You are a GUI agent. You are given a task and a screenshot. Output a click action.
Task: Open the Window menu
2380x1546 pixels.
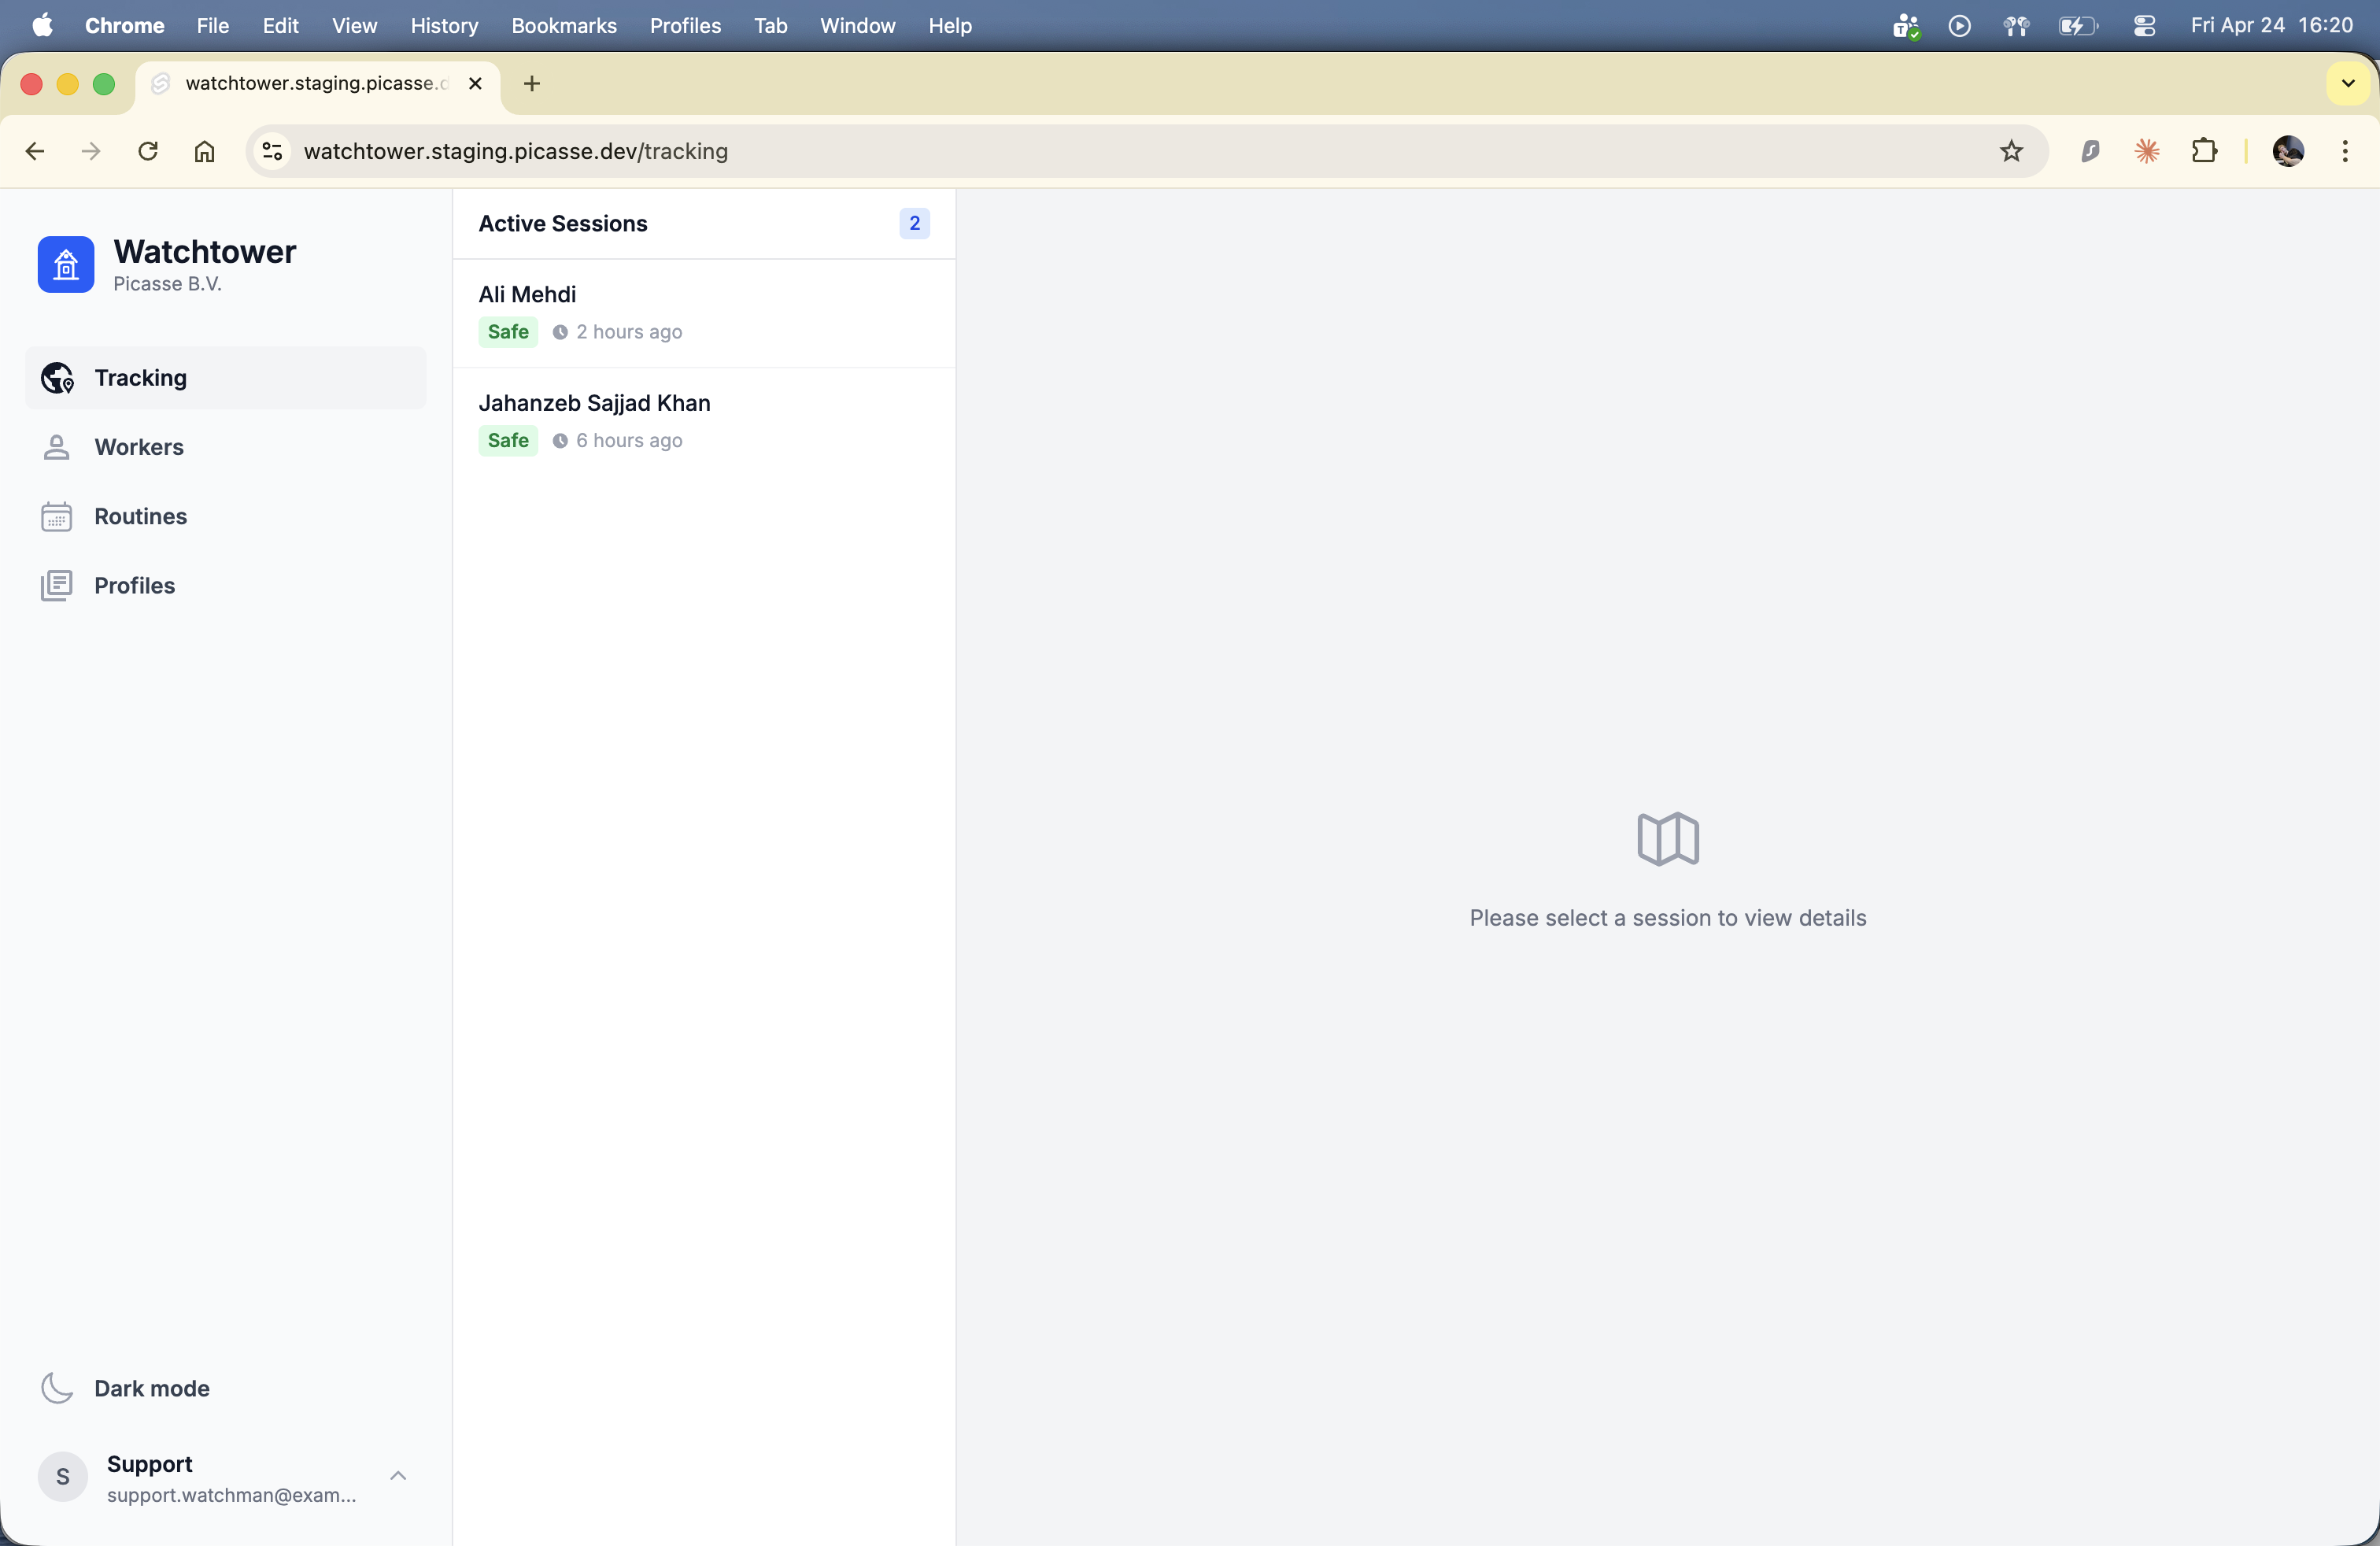857,26
